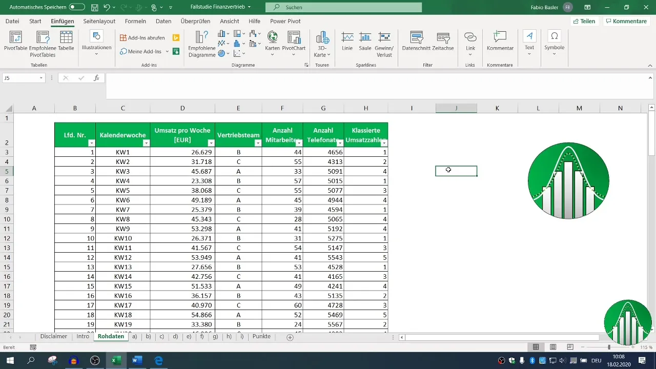
Task: Open the line chart dropdown
Action: (223, 44)
